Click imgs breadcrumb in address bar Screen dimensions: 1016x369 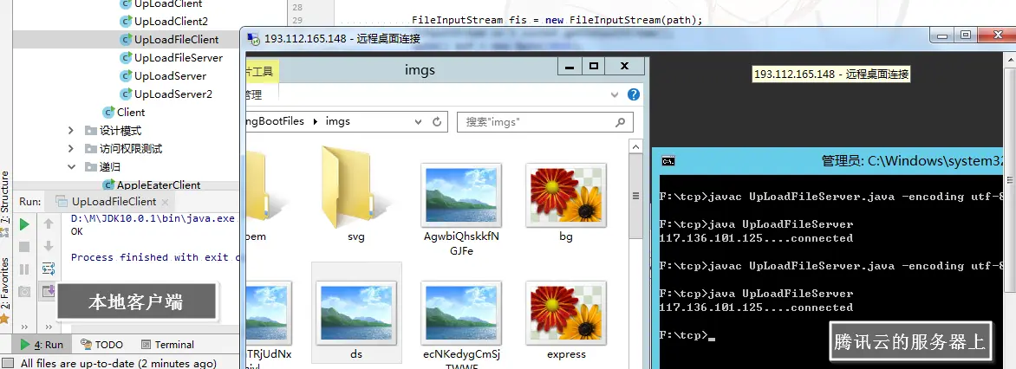[x=337, y=122]
